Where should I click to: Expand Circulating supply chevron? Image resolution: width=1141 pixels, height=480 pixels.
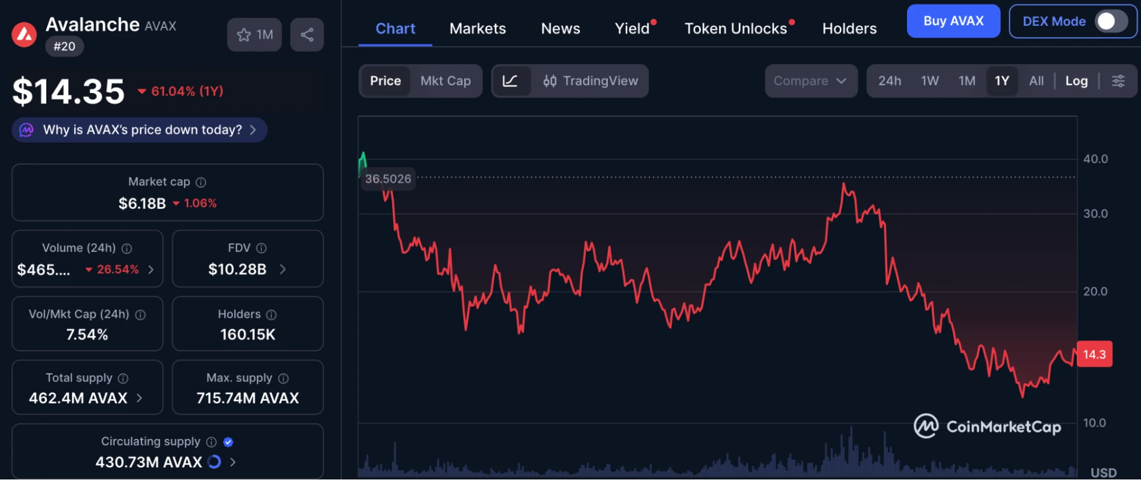point(233,462)
